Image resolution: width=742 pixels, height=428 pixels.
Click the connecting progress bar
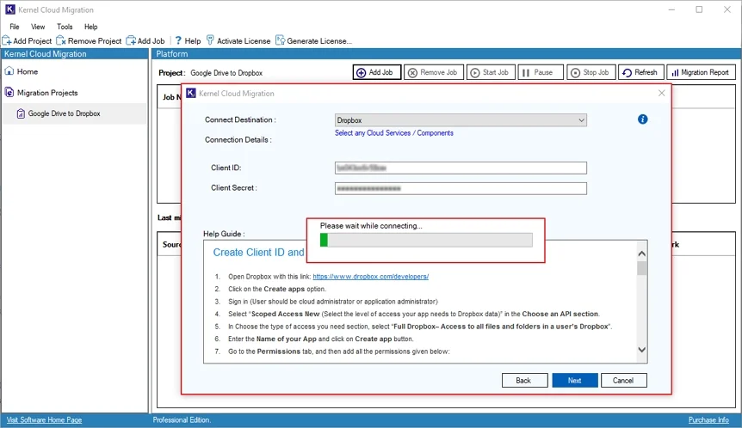point(426,240)
